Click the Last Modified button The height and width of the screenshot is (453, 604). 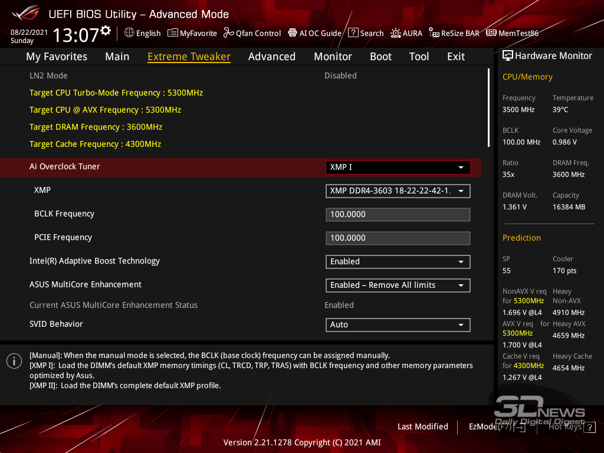[423, 427]
